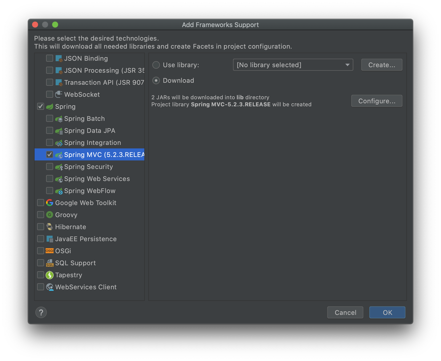
Task: Click the Spring MVC icon
Action: click(x=59, y=155)
